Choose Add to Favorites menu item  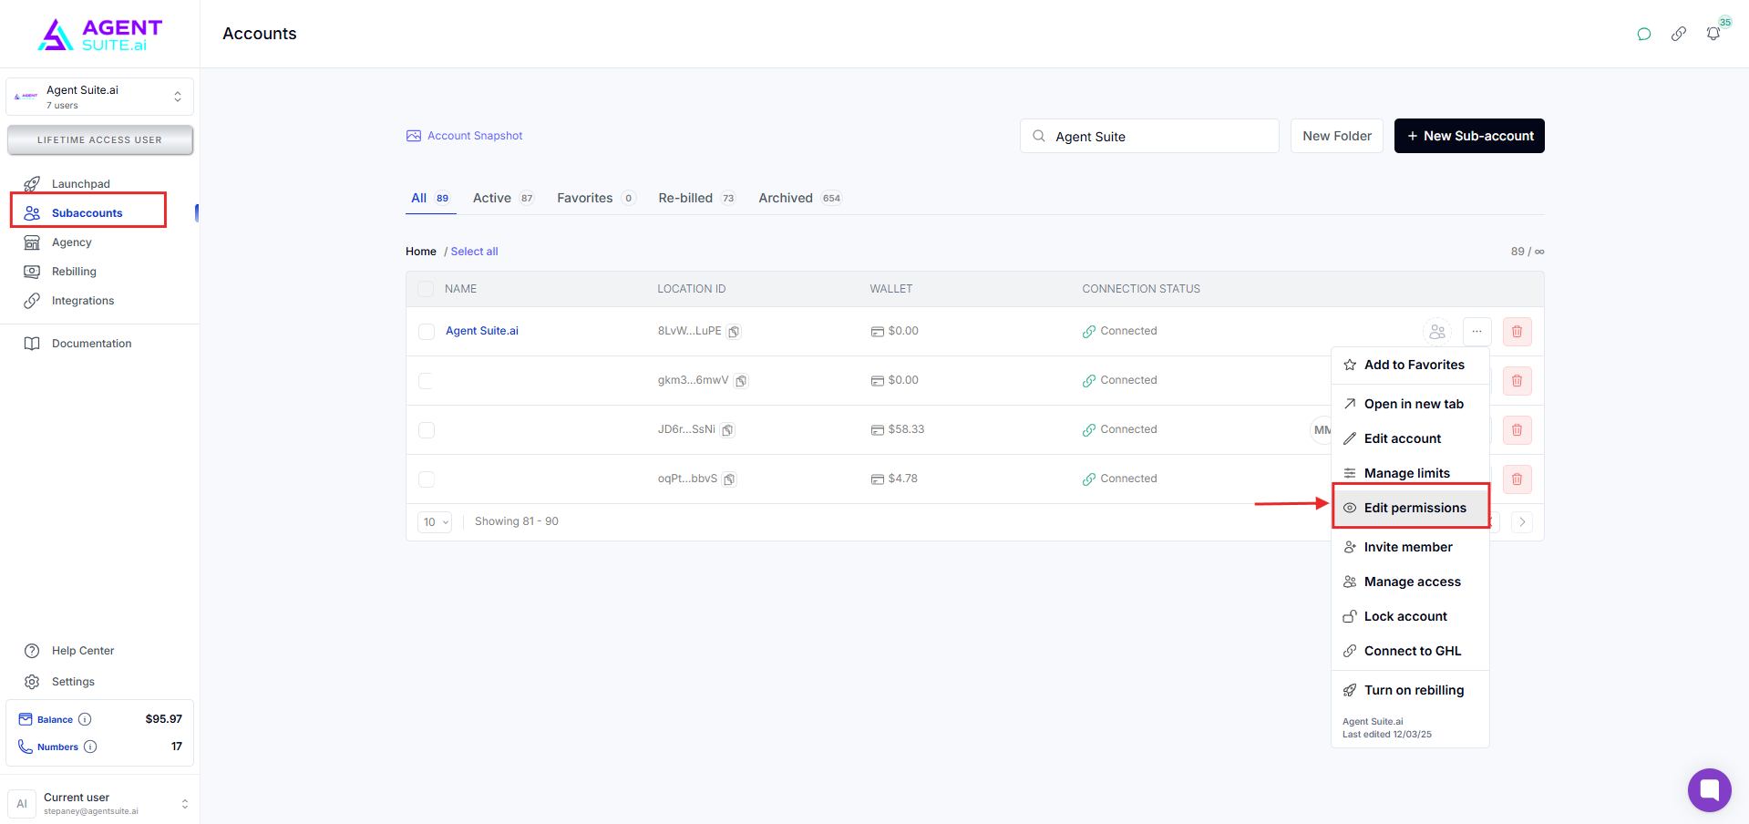[x=1411, y=365]
